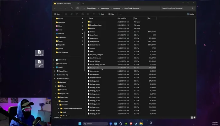Open Videos in Quick access
This screenshot has height=126, width=220.
pyautogui.click(x=60, y=30)
